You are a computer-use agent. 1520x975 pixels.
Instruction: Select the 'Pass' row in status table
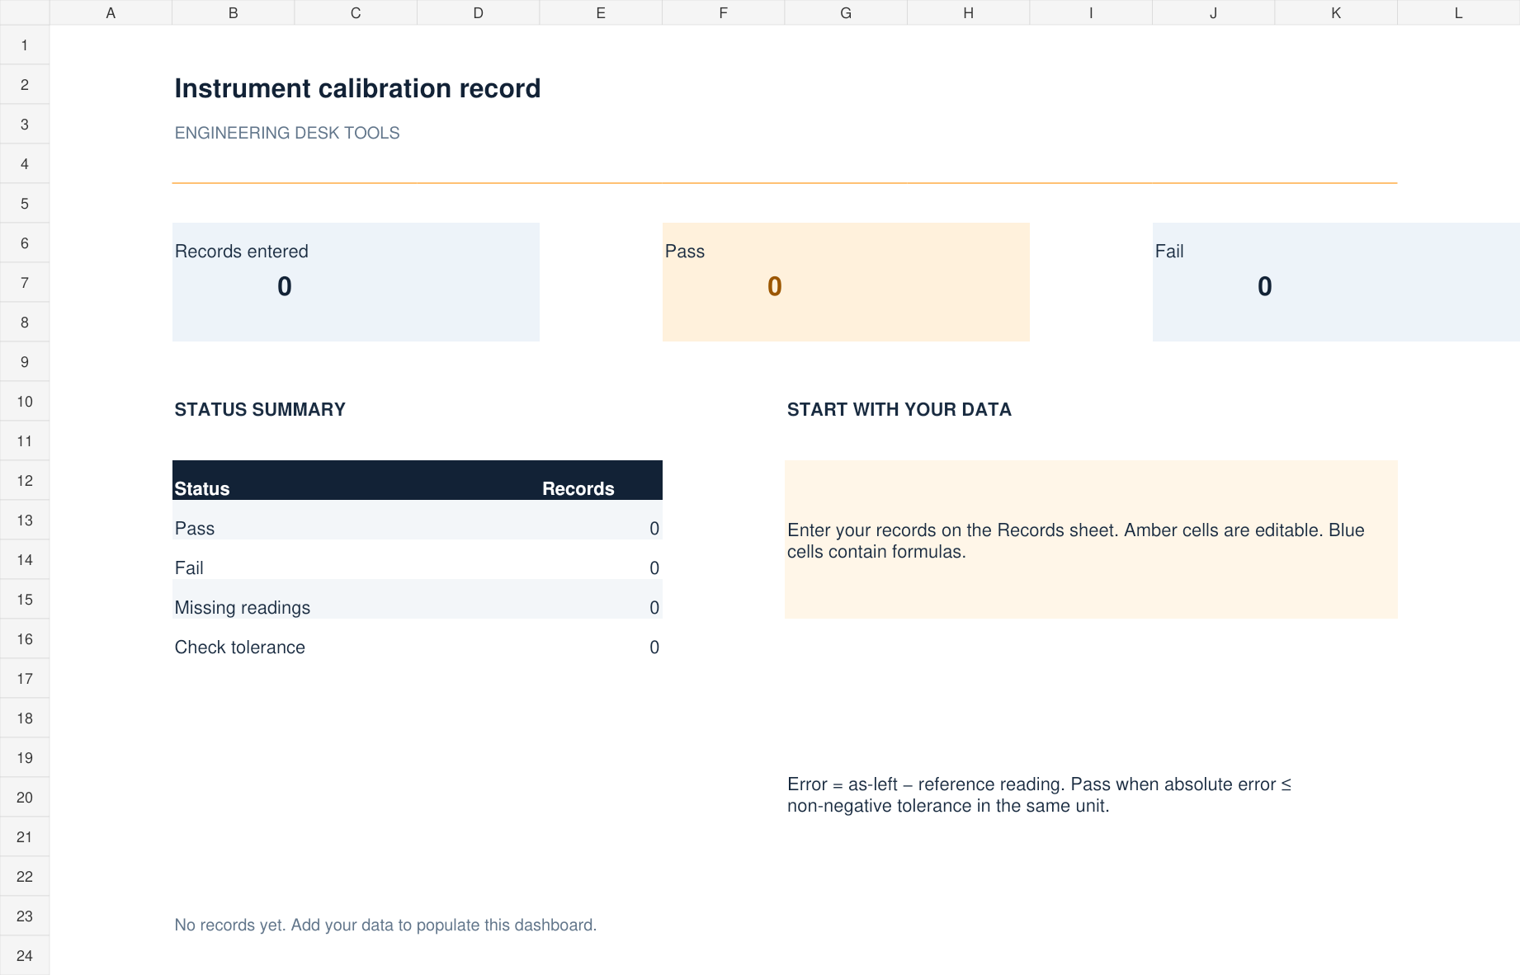tap(418, 520)
